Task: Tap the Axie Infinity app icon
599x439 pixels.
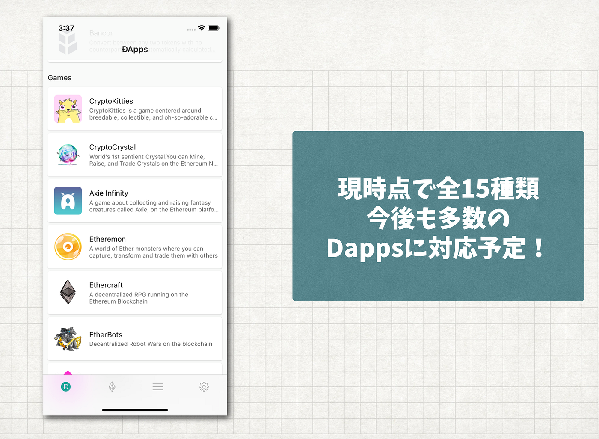Action: [68, 201]
